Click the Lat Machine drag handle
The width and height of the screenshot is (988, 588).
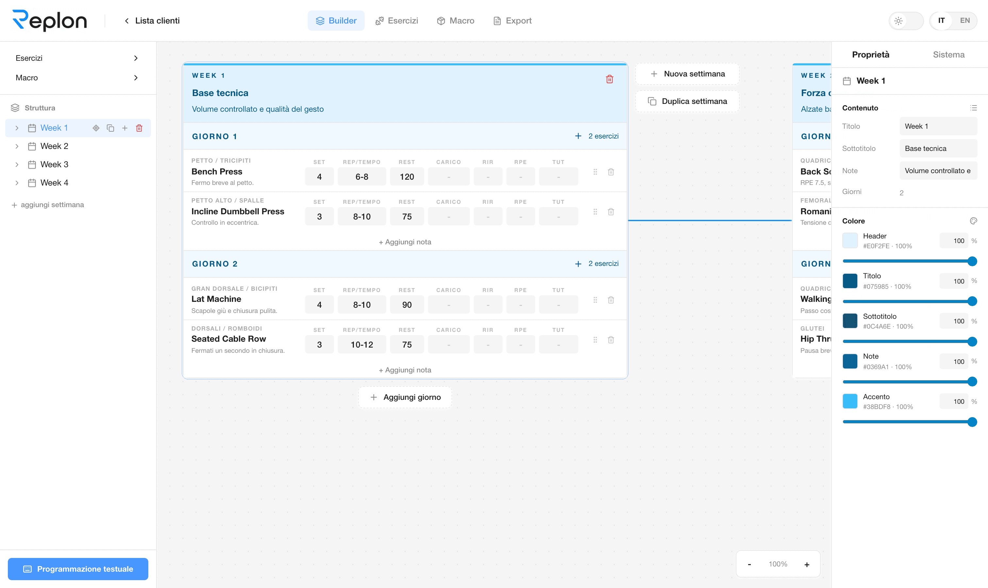tap(595, 300)
